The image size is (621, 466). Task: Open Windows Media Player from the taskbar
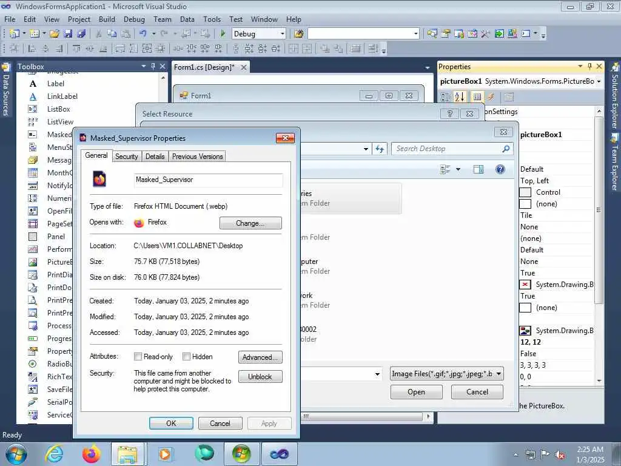164,454
